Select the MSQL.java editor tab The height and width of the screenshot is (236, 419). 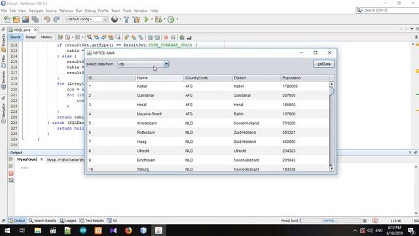tap(22, 30)
